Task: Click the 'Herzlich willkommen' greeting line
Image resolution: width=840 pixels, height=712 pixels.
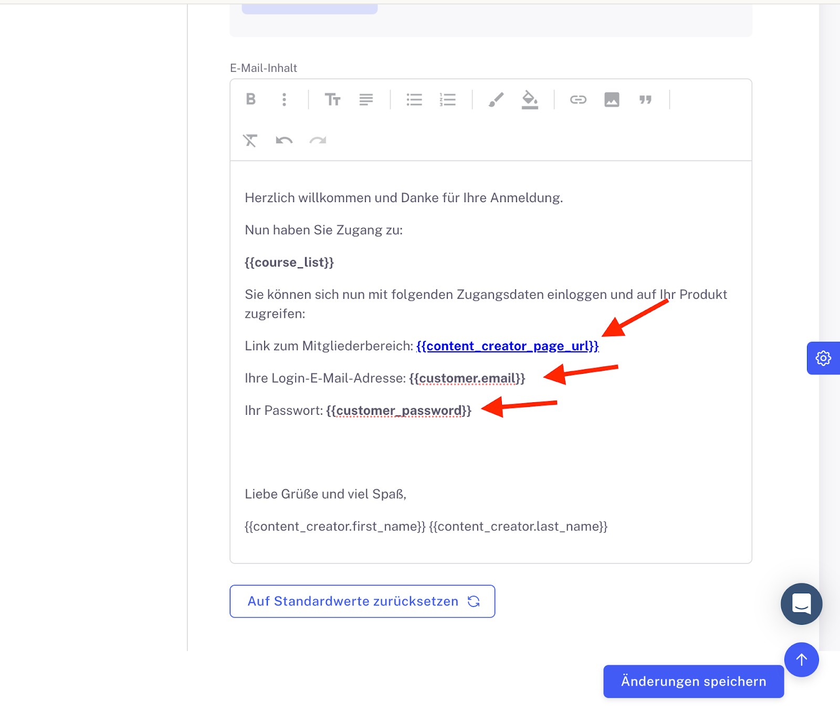Action: (x=404, y=198)
